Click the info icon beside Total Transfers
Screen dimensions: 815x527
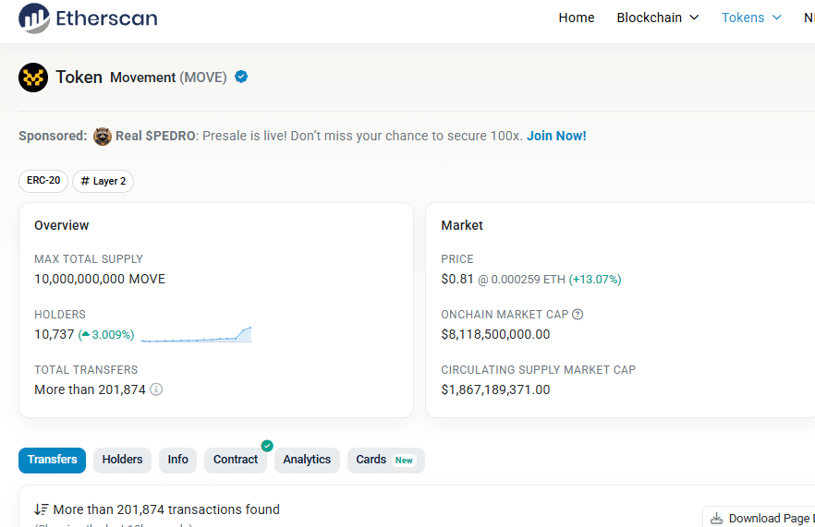click(x=156, y=389)
